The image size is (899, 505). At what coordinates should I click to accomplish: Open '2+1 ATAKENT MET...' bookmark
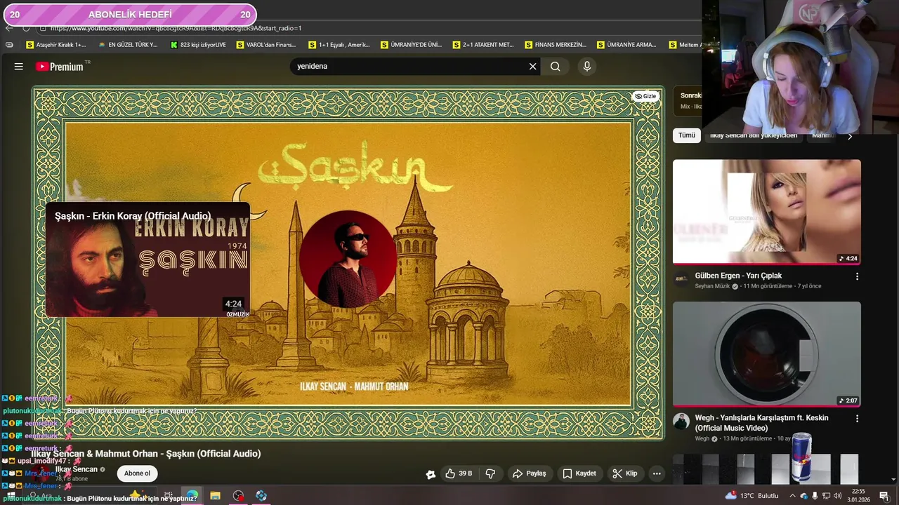coord(483,45)
